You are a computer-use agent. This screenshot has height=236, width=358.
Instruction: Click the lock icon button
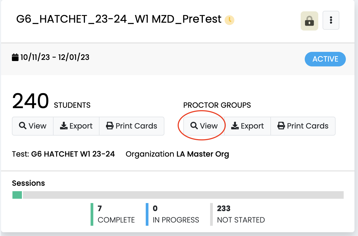tap(309, 21)
